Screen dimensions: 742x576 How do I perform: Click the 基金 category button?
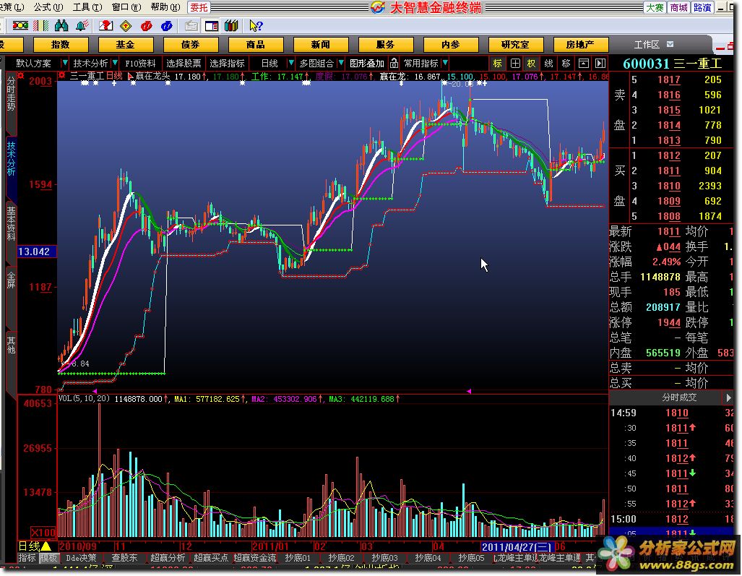coord(126,45)
